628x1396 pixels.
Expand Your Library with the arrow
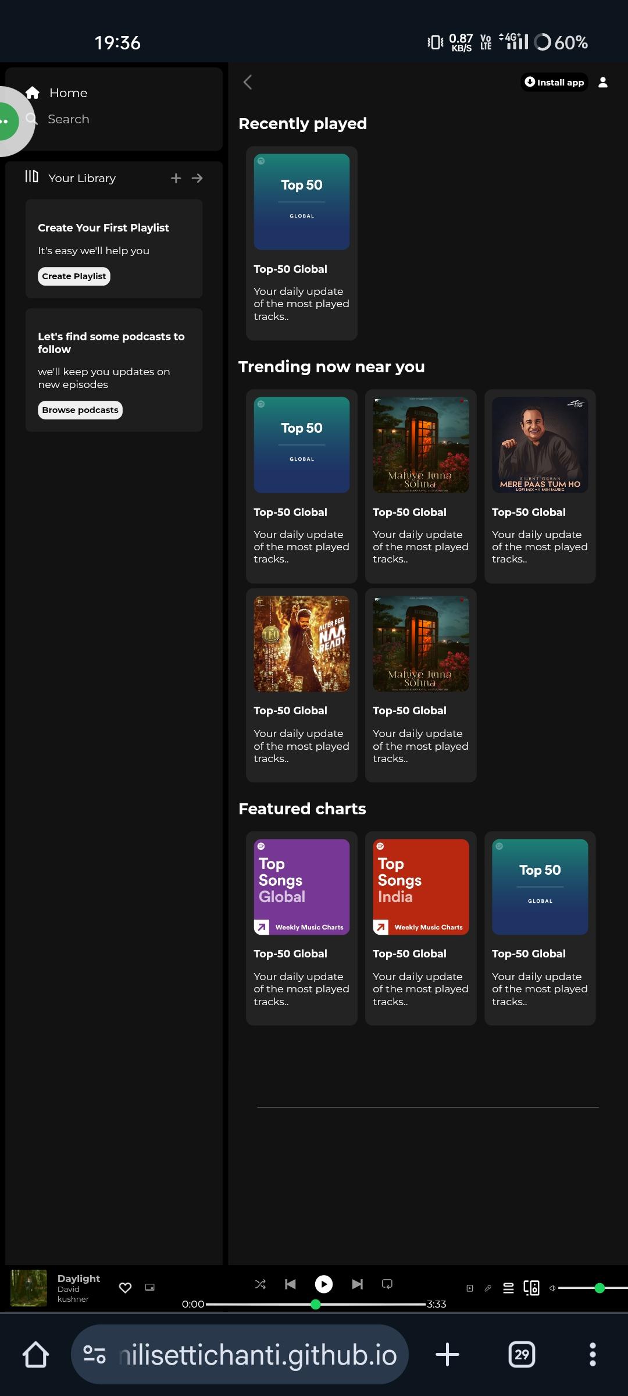[x=198, y=179]
